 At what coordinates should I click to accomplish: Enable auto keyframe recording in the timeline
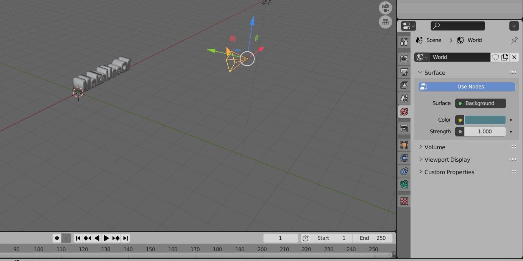(57, 238)
